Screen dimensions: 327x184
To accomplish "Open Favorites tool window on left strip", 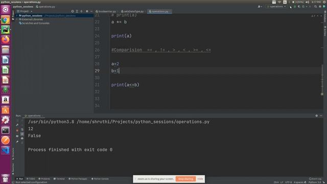I will 13,169.
